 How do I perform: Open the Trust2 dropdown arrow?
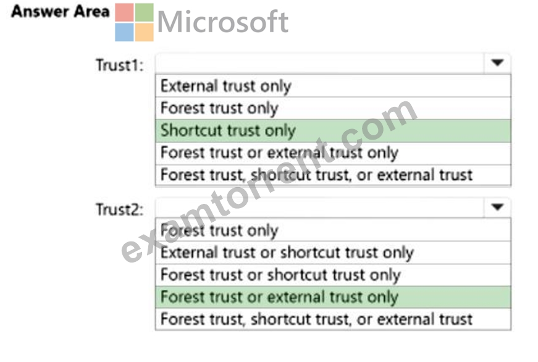tap(497, 207)
